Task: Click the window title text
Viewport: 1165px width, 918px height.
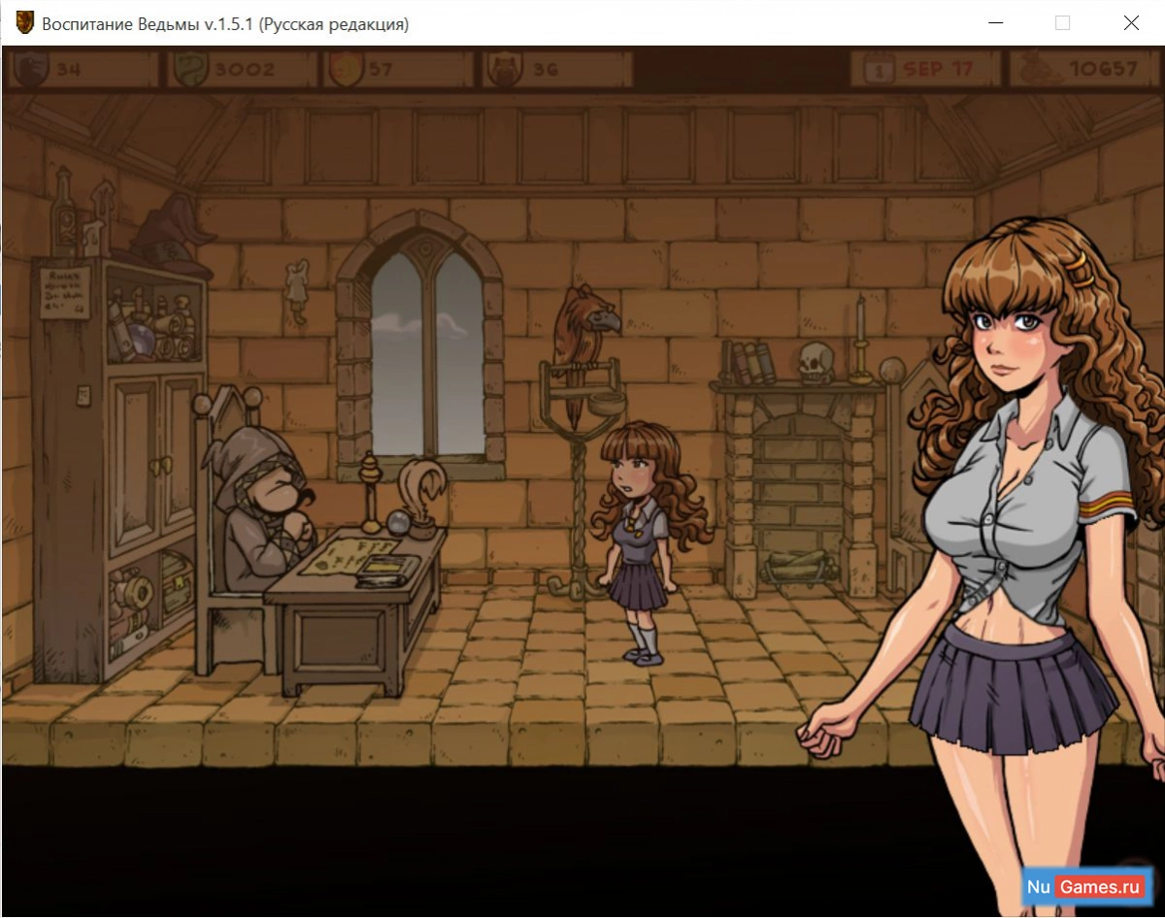Action: pos(225,24)
